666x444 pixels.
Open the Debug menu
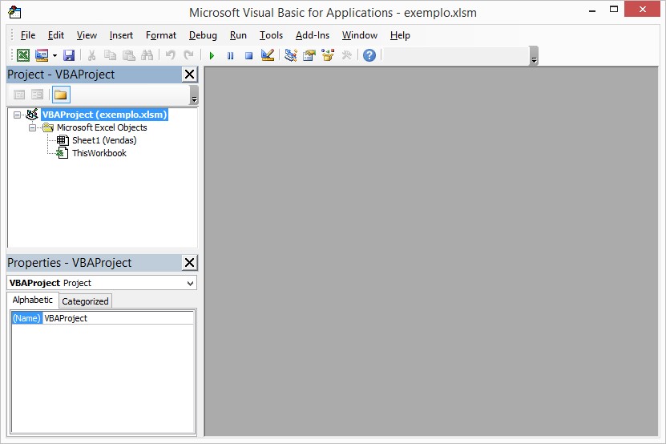(203, 35)
